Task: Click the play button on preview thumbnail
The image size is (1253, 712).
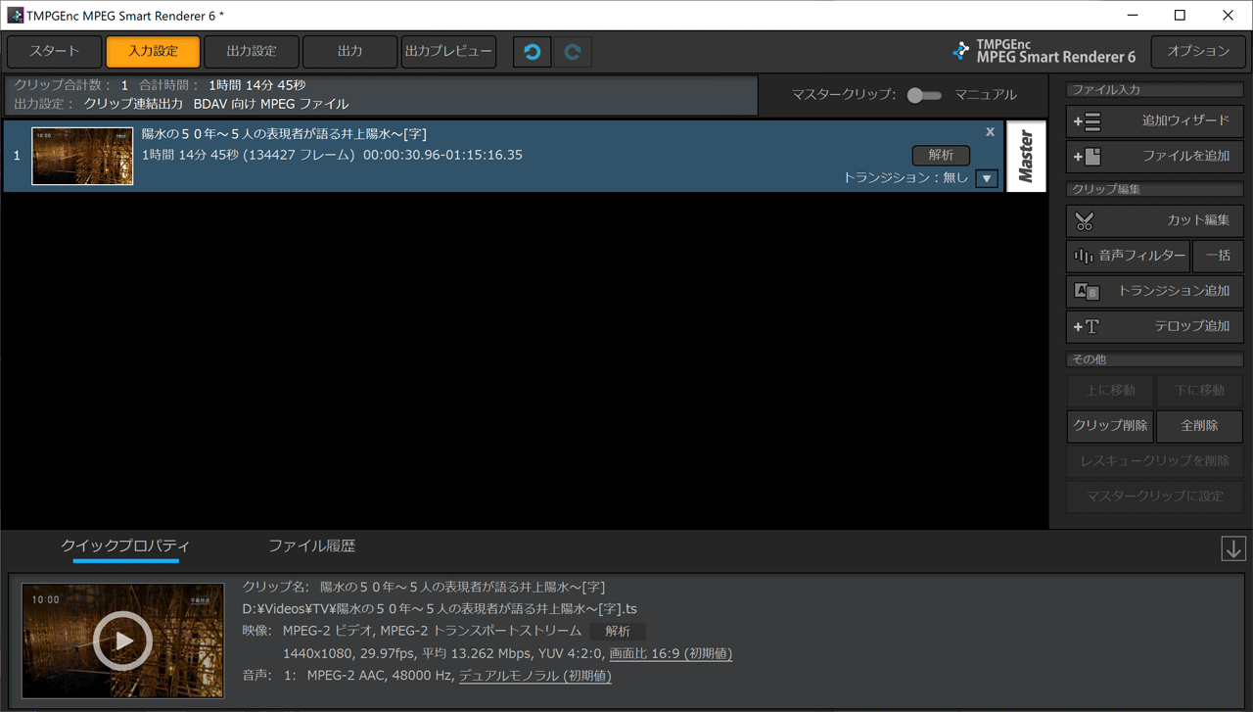Action: (122, 641)
